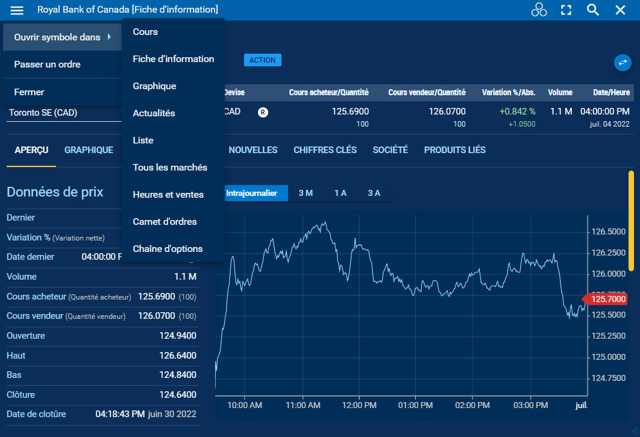Choose Carnet d'ordres from the submenu
This screenshot has height=437, width=640.
(165, 222)
